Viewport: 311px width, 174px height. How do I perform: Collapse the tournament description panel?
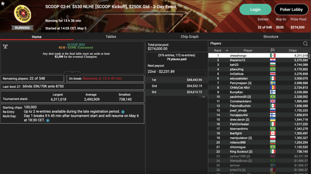[72, 73]
